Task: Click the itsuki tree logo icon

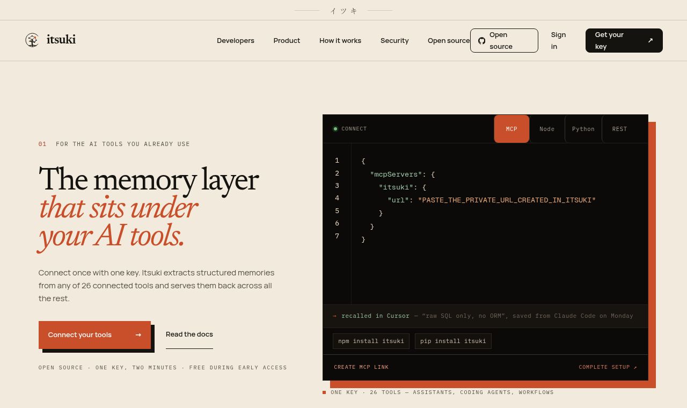Action: [x=32, y=40]
